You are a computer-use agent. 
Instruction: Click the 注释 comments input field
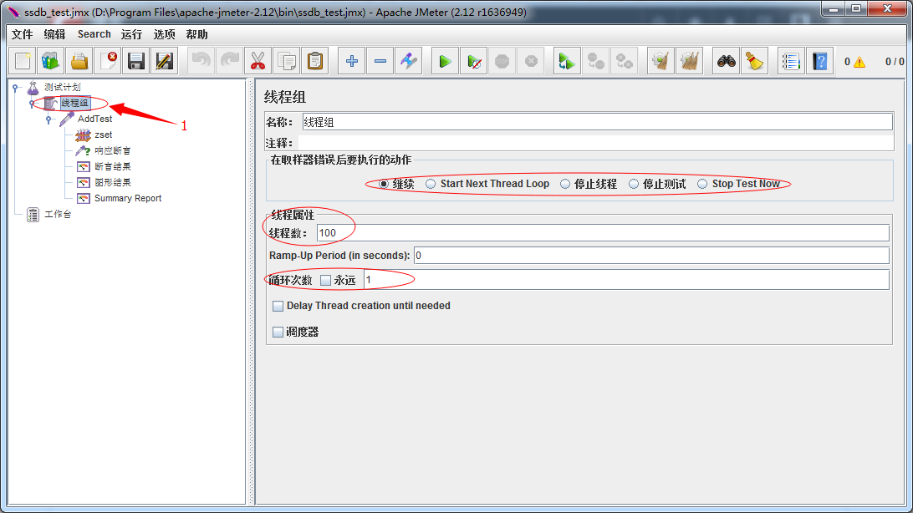click(595, 143)
